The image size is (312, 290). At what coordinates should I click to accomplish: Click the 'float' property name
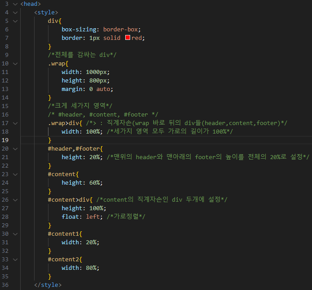[70, 216]
